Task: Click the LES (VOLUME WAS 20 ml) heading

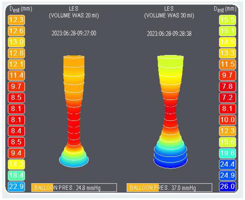Action: click(74, 12)
